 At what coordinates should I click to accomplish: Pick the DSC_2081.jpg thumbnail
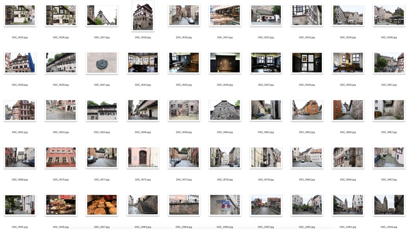click(307, 205)
